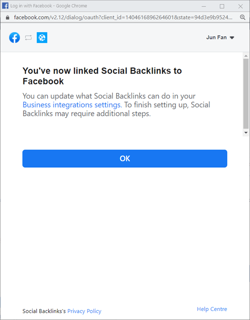
Task: Click the swap arrows icon between the logos
Action: point(28,38)
